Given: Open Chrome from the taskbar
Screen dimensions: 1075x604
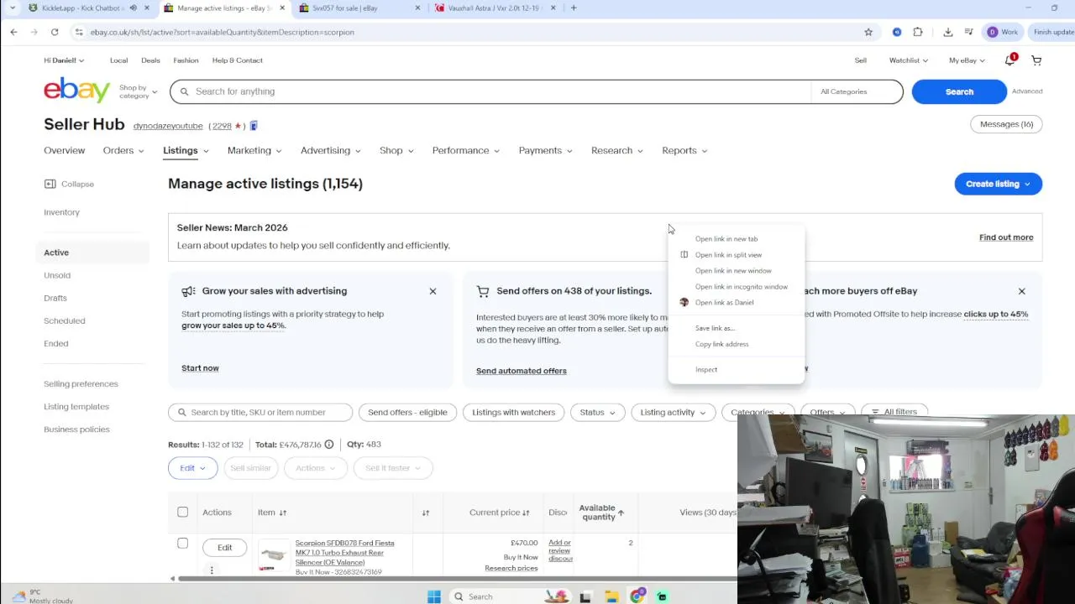Looking at the screenshot, I should tap(637, 596).
